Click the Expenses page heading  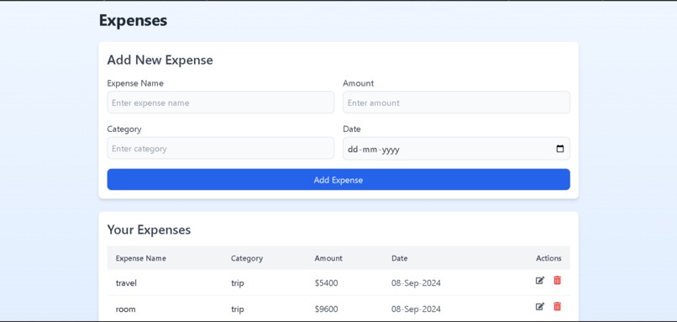[133, 20]
